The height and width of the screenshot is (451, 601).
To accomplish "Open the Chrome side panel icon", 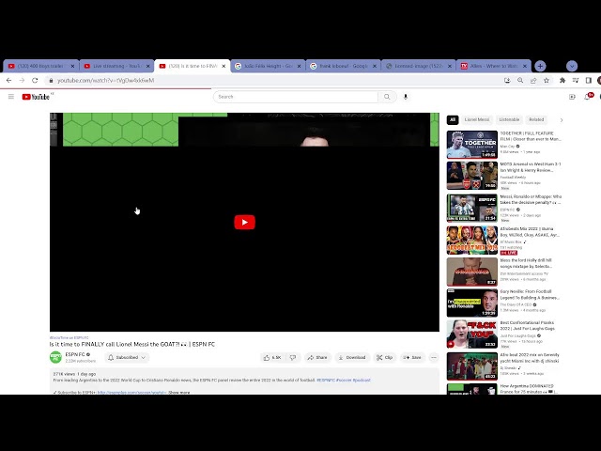I will point(589,80).
